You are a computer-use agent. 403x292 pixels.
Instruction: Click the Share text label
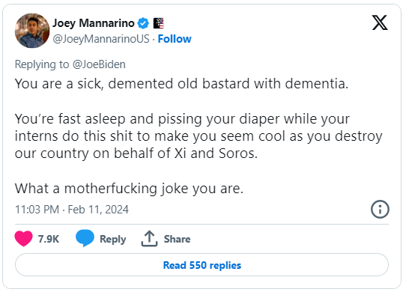coord(177,239)
